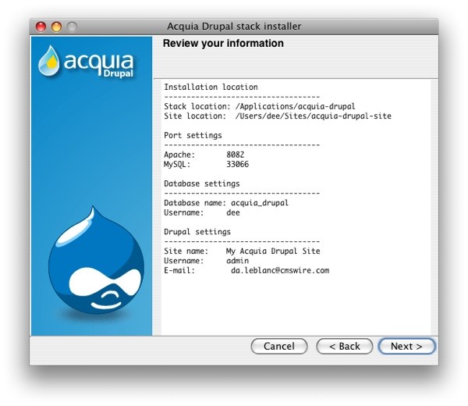This screenshot has height=406, width=468.
Task: Select site name 'My Acquia Drupal Site'
Action: click(273, 251)
